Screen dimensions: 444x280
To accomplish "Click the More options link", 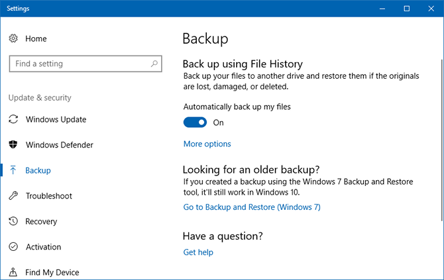I will coord(207,144).
